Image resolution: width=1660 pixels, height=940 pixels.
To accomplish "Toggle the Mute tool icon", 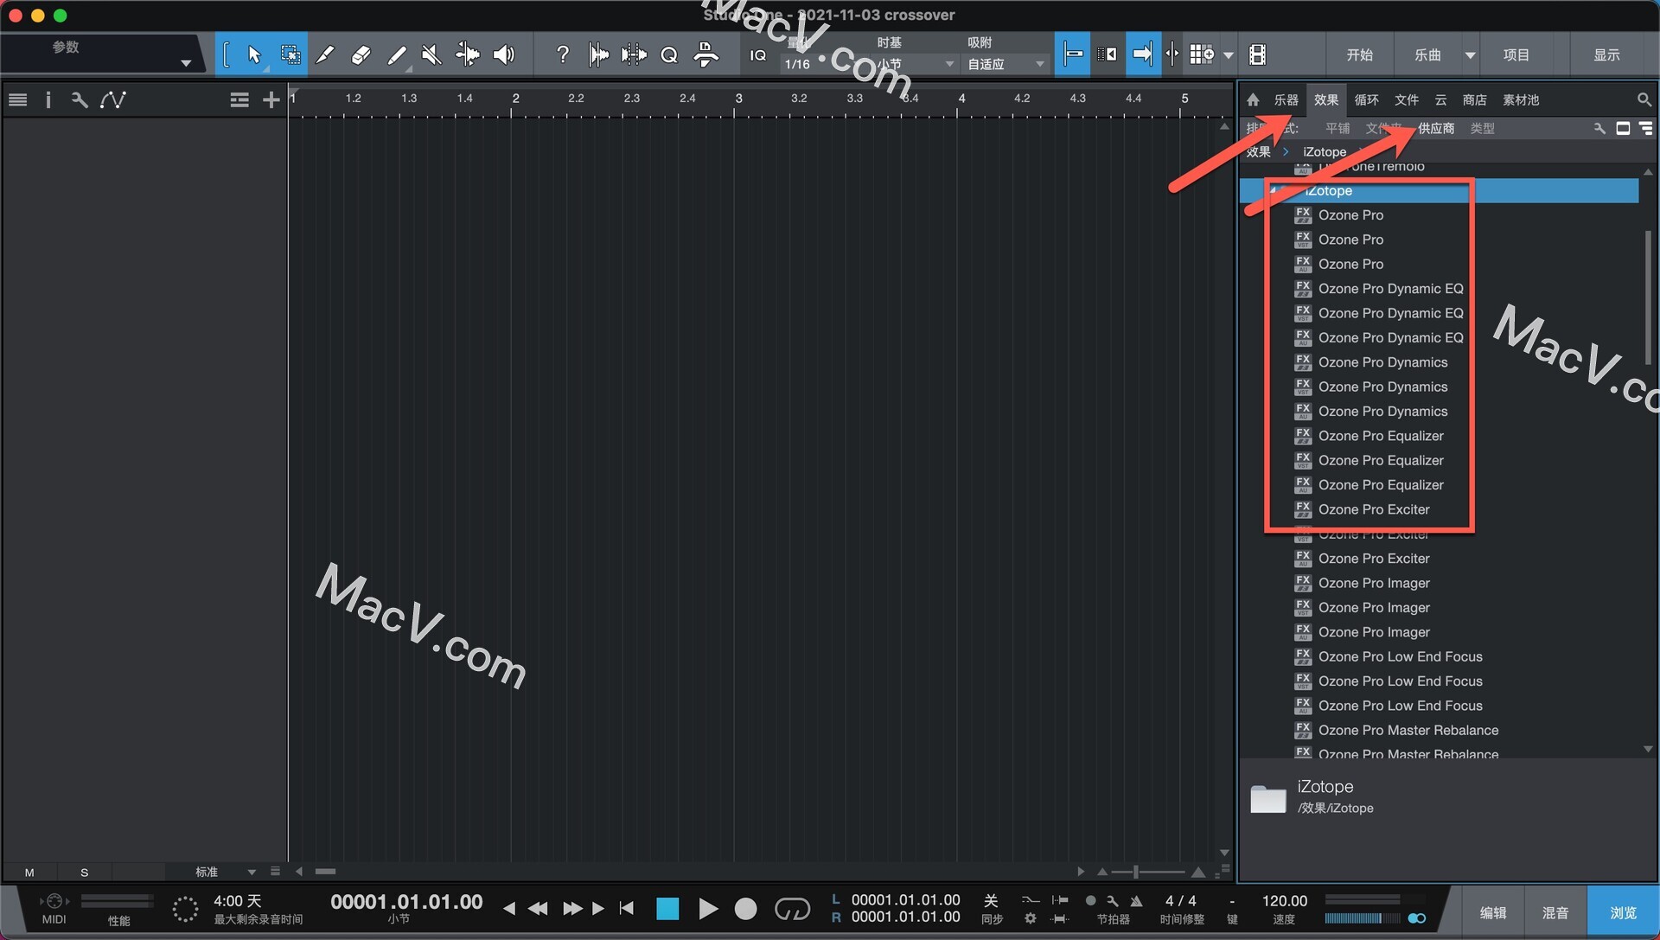I will point(429,54).
